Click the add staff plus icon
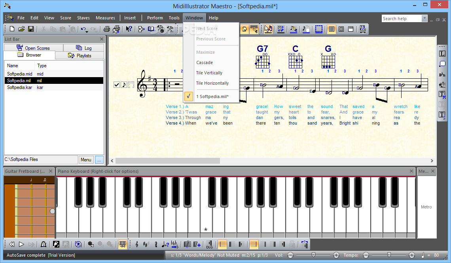451x263 pixels. [x=197, y=244]
